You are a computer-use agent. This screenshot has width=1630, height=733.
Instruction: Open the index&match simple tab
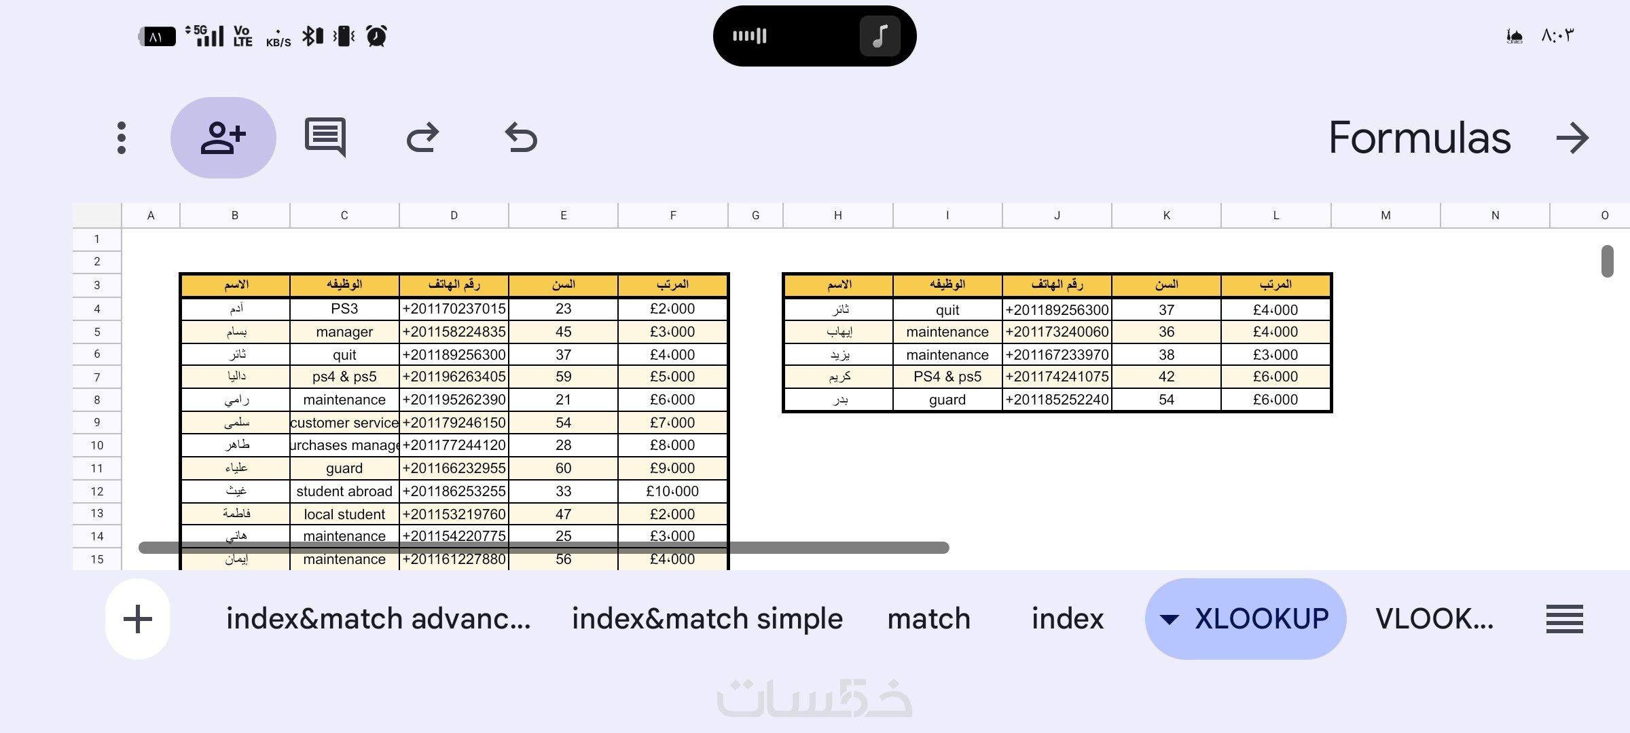[x=707, y=619]
